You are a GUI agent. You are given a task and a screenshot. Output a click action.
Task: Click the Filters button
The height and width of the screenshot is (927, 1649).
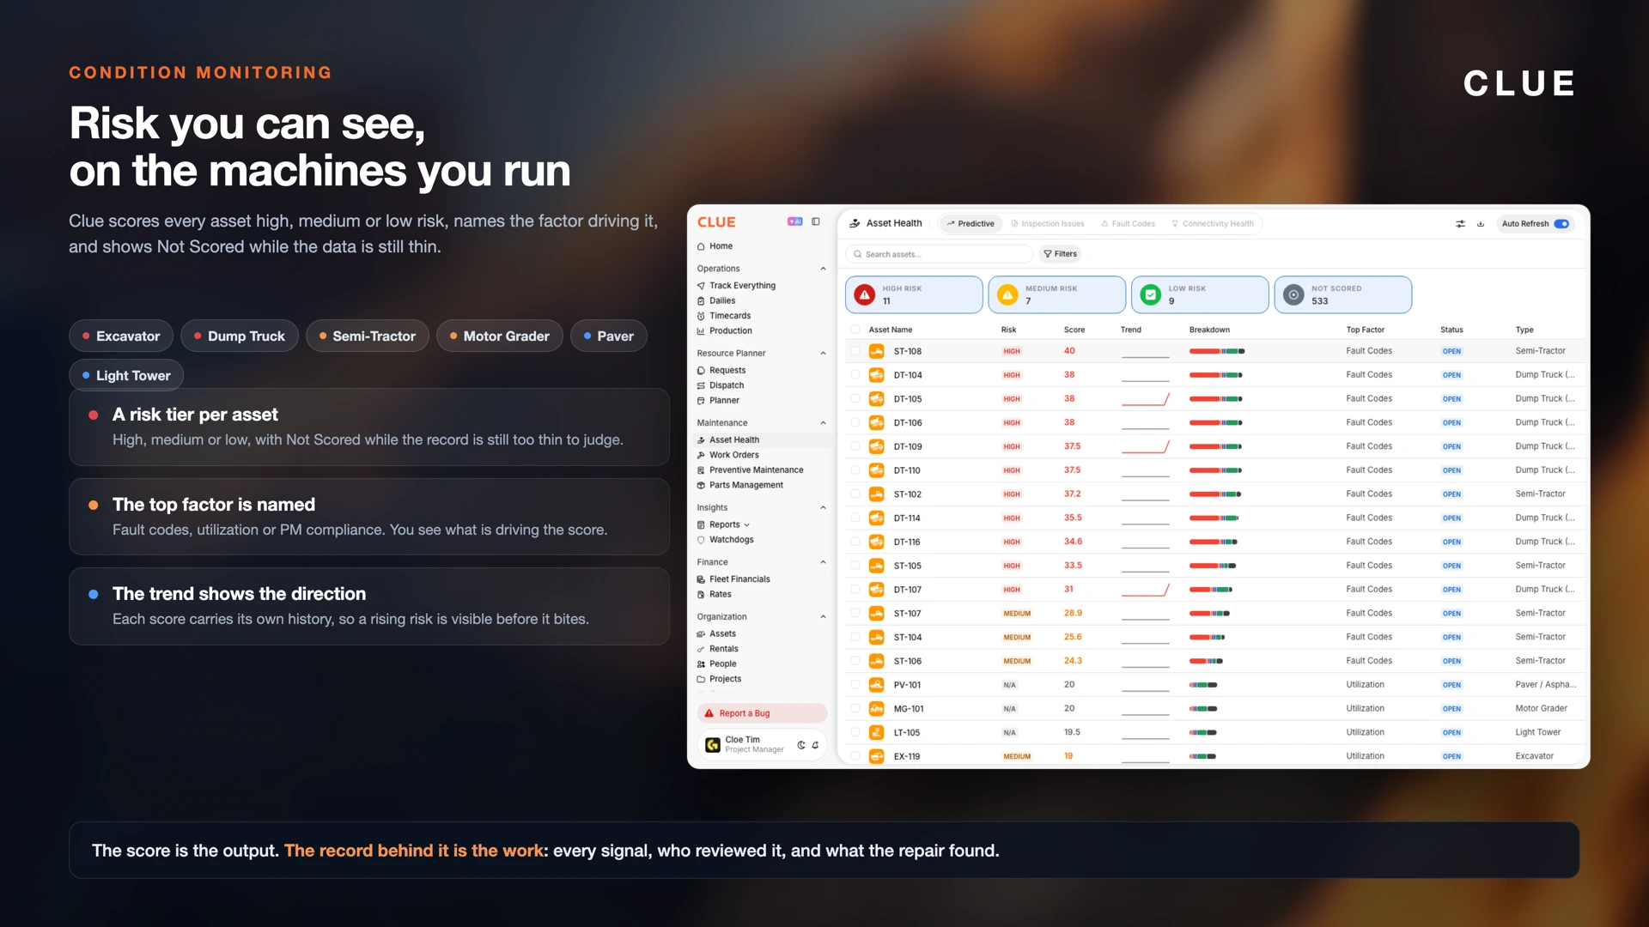pos(1060,254)
